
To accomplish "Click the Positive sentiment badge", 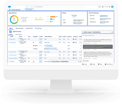I will click(35, 49).
